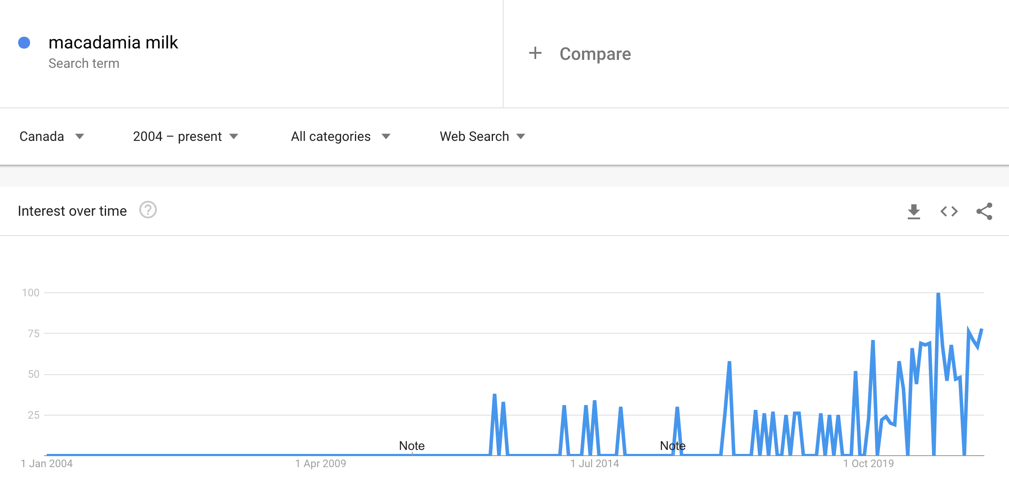Download the interest over time data

tap(914, 211)
